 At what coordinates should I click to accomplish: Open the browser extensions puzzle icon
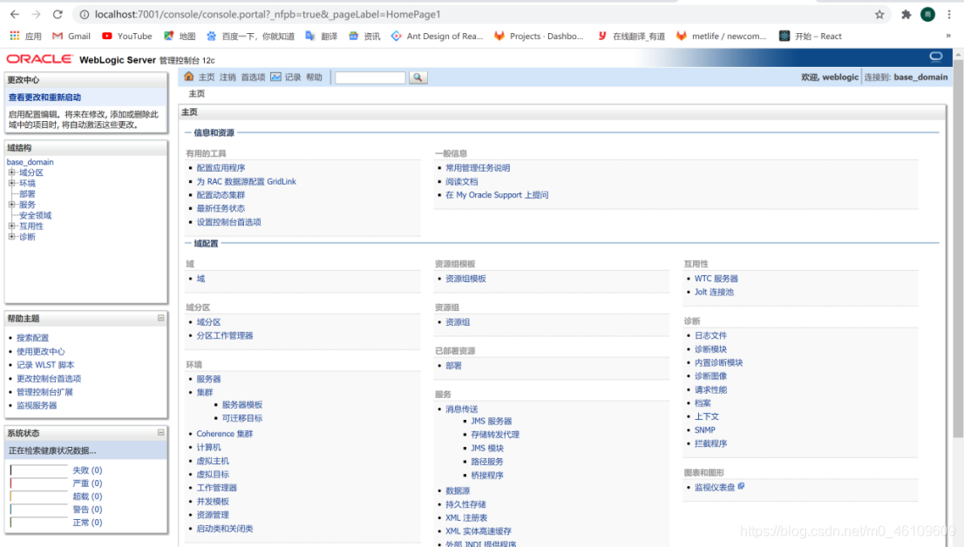pos(906,14)
